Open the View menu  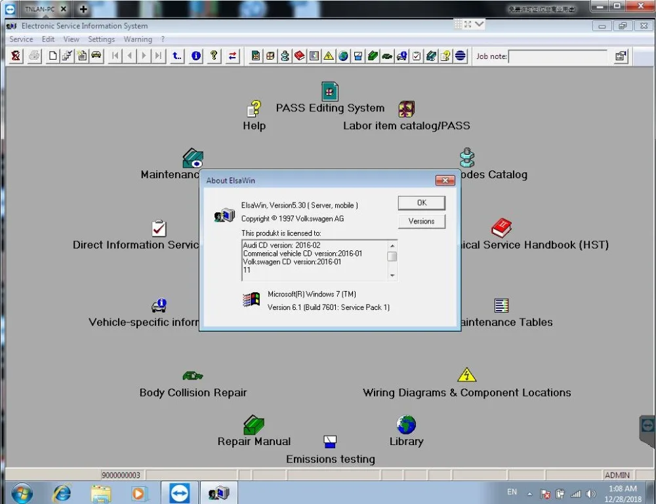pyautogui.click(x=71, y=39)
